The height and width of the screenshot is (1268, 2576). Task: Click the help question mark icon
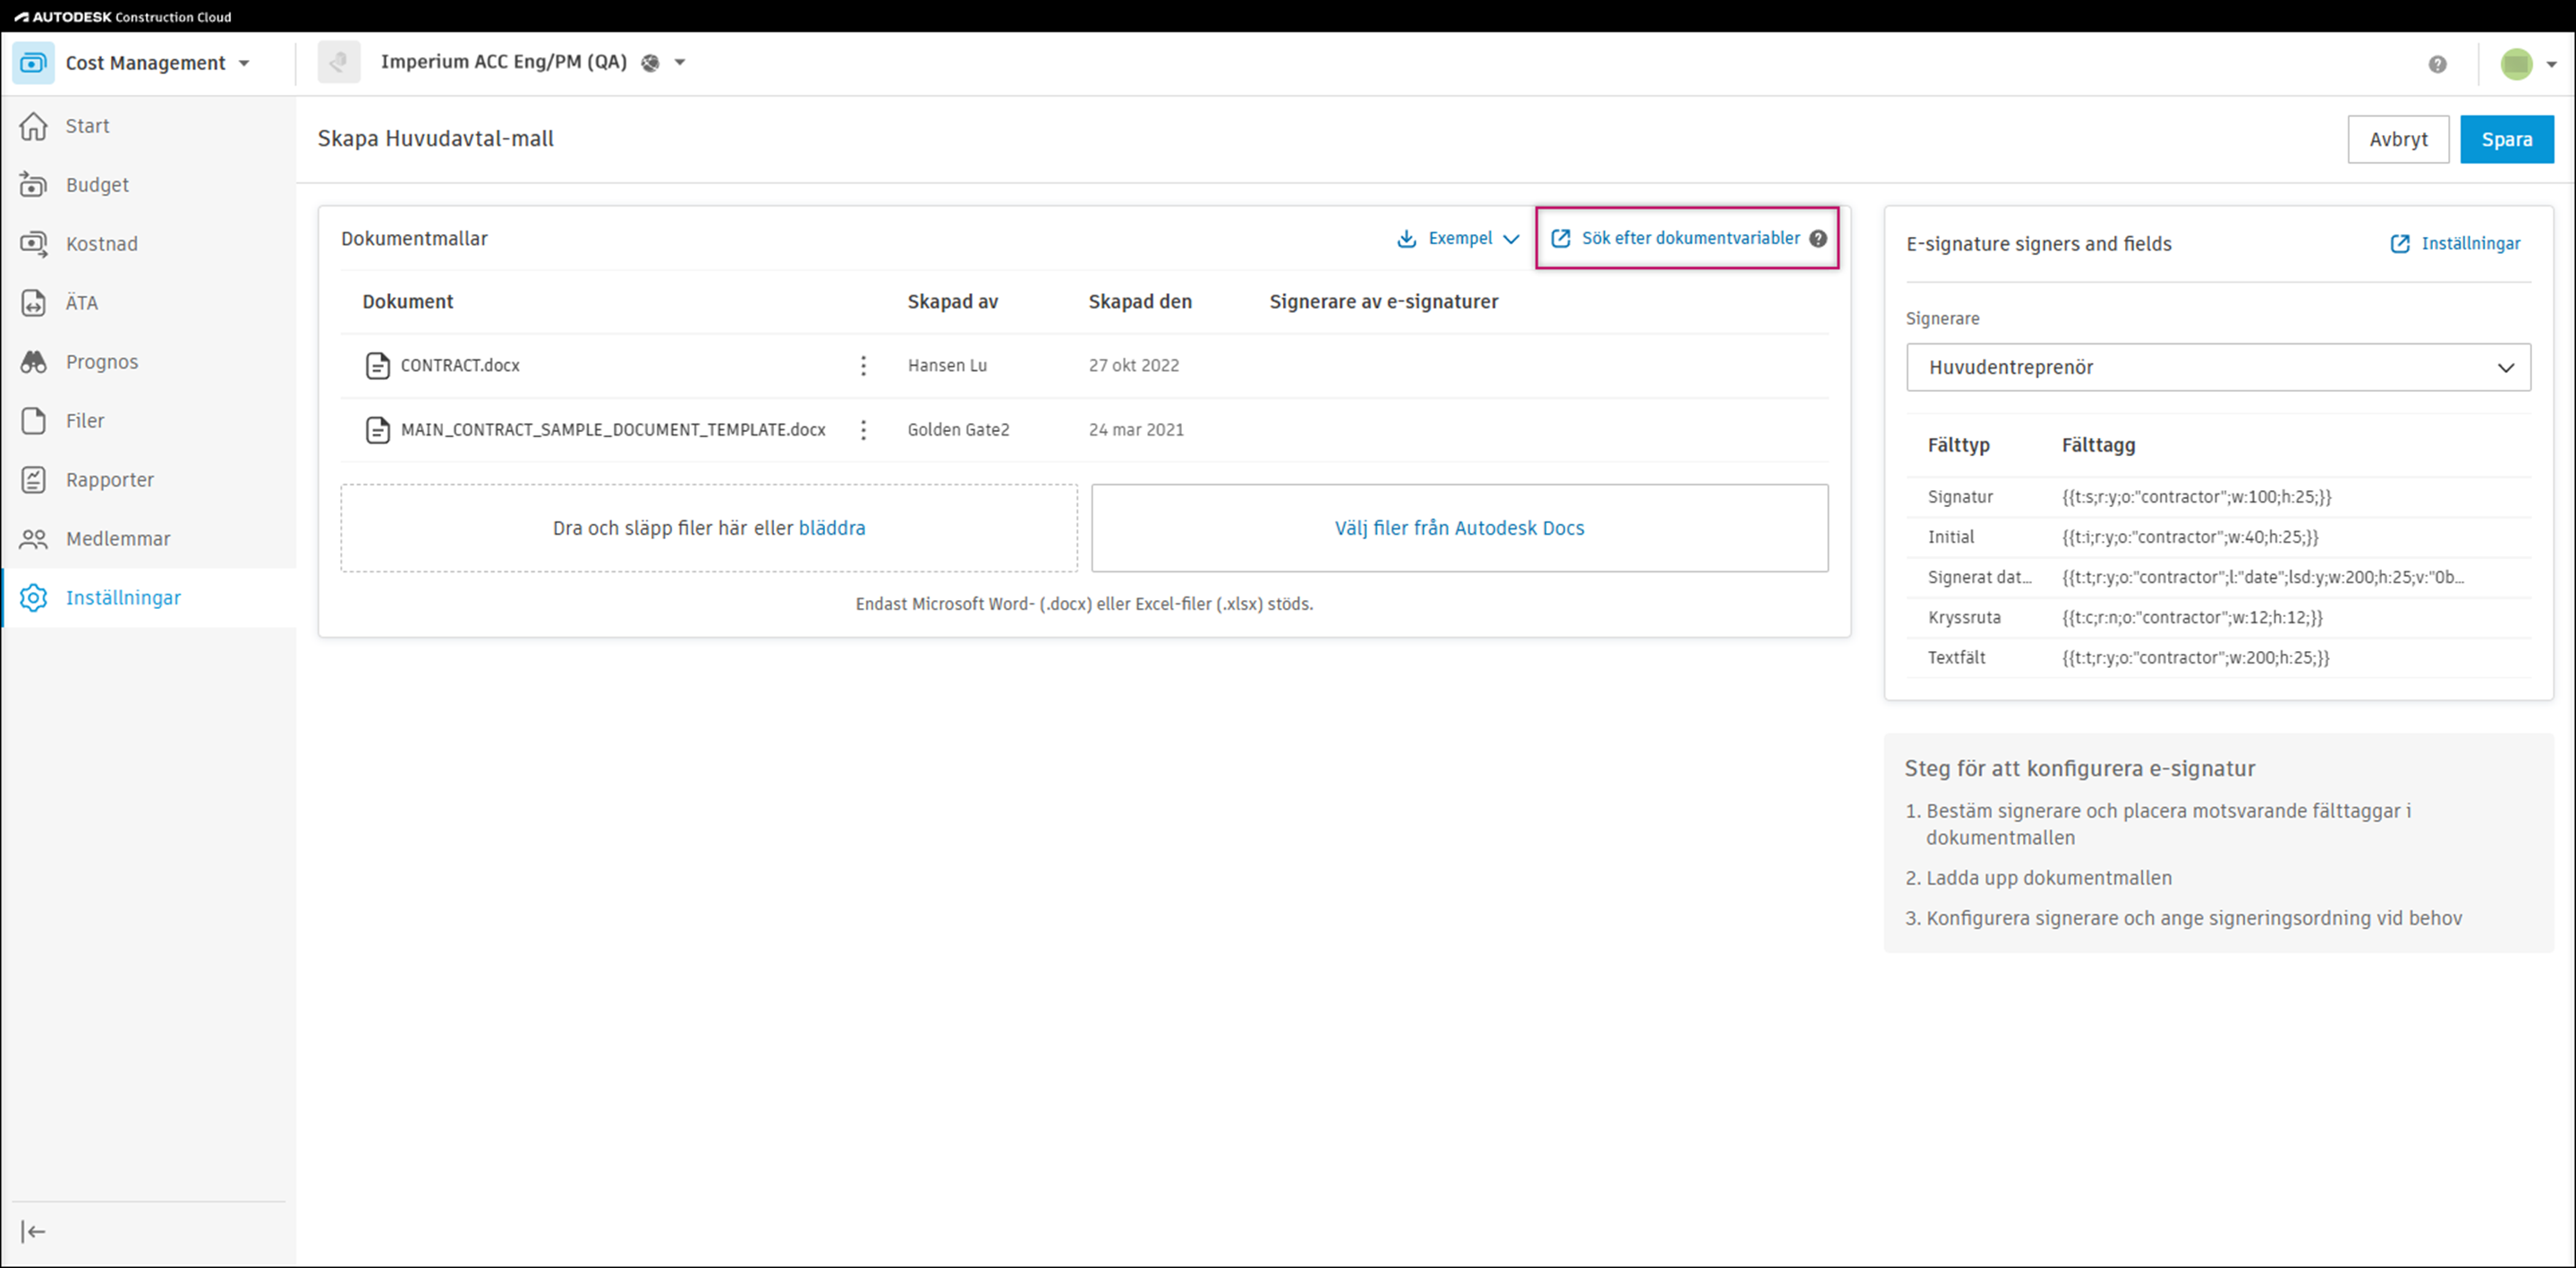coord(2437,64)
